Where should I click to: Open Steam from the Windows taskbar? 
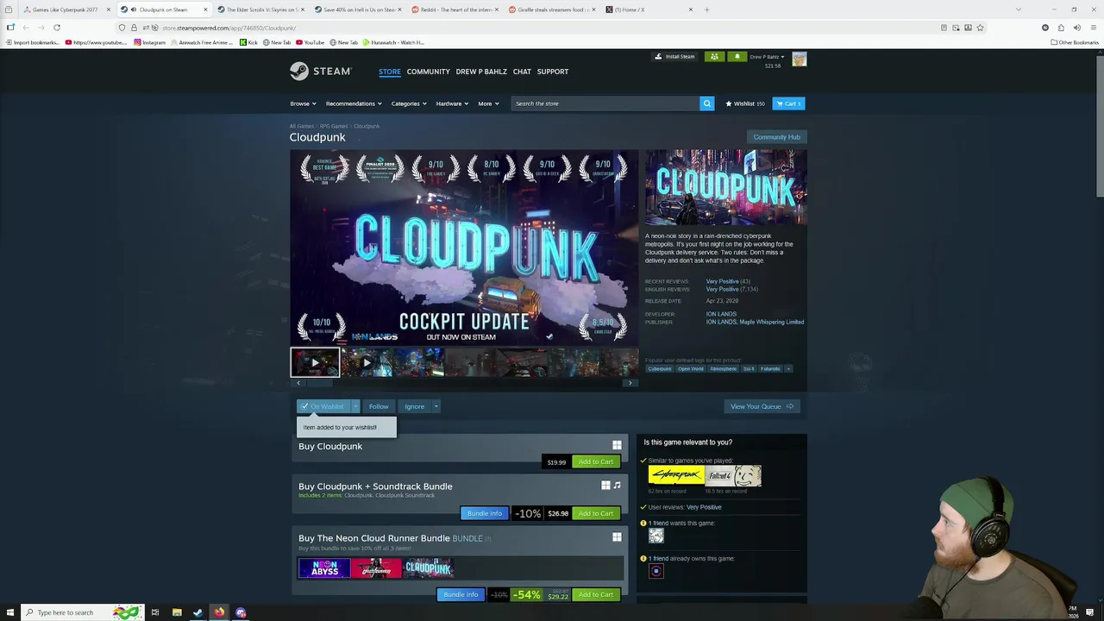point(198,612)
